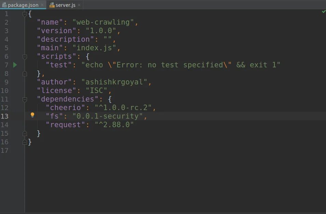Close the package.json tab
This screenshot has height=214, width=326.
[42, 5]
